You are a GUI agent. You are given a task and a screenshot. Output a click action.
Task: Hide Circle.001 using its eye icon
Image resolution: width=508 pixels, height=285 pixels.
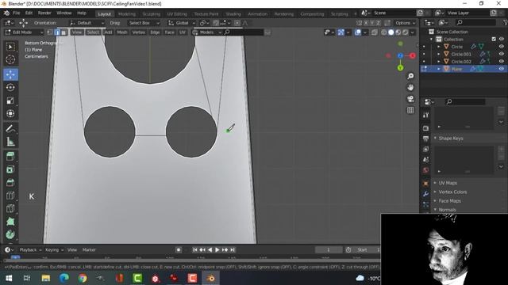click(501, 54)
